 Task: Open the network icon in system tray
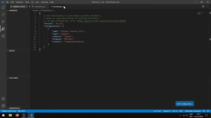(x=184, y=115)
